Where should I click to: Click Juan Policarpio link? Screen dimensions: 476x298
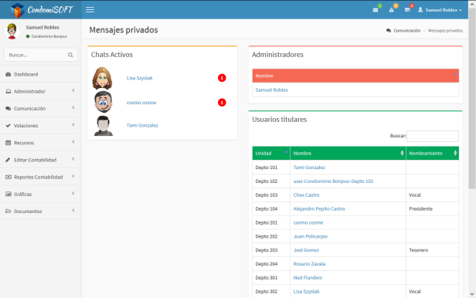(x=311, y=236)
